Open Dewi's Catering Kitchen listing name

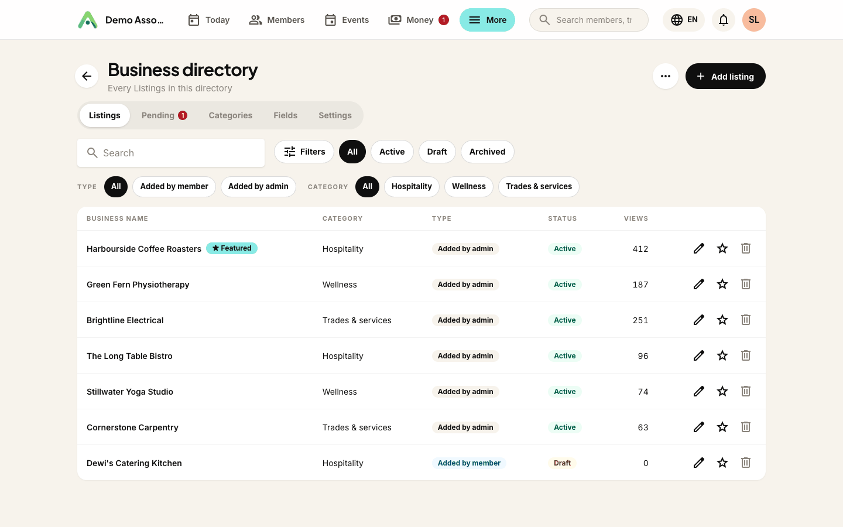[x=134, y=463]
